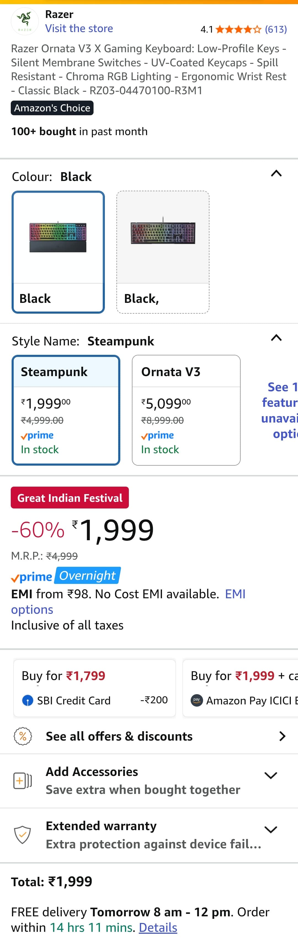Tap the Extended warranty shield icon
The image size is (298, 939).
tap(23, 835)
